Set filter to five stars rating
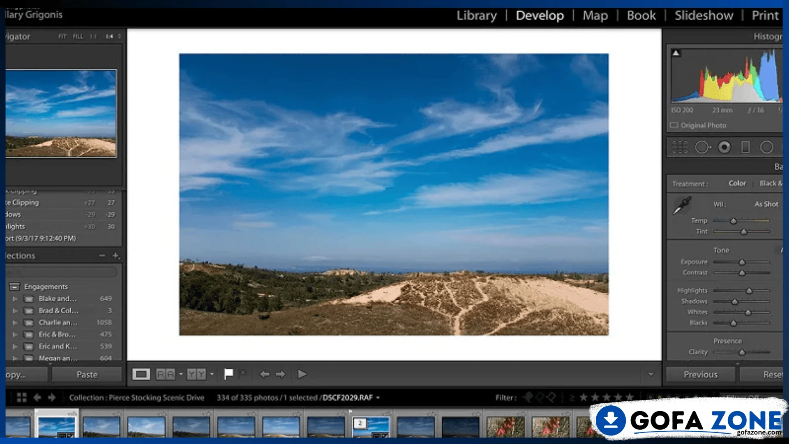Screen dimensions: 789x444 [x=630, y=397]
